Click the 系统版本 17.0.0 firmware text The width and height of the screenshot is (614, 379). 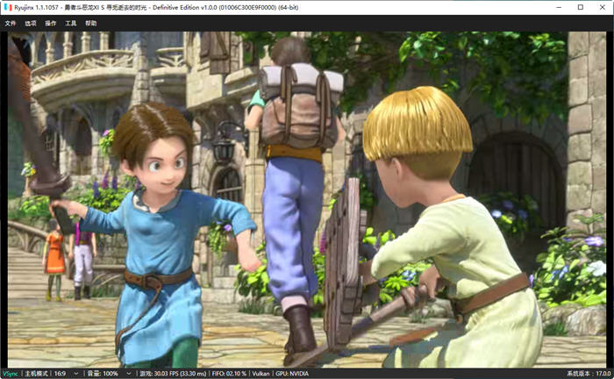[589, 374]
